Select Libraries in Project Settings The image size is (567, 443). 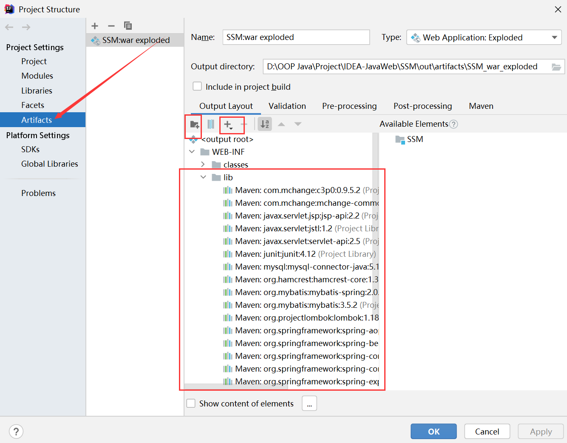click(37, 91)
